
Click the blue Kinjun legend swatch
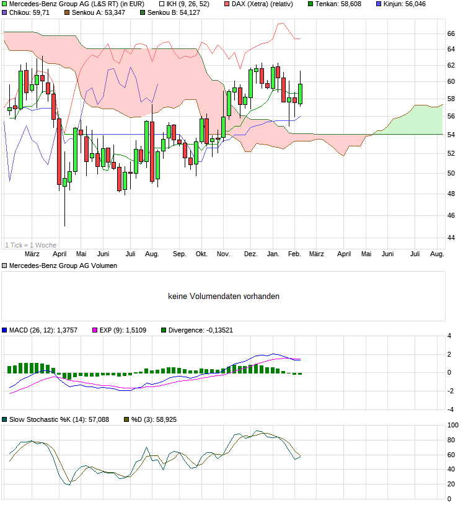(x=379, y=4)
